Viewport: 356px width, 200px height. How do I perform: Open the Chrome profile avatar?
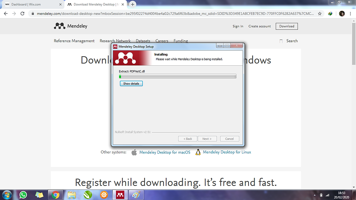click(x=342, y=13)
